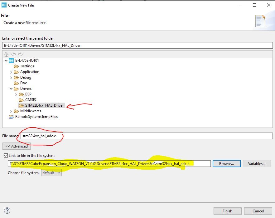Click the Drivers folder icon
Viewport: 275px width, 218px height.
click(x=16, y=89)
